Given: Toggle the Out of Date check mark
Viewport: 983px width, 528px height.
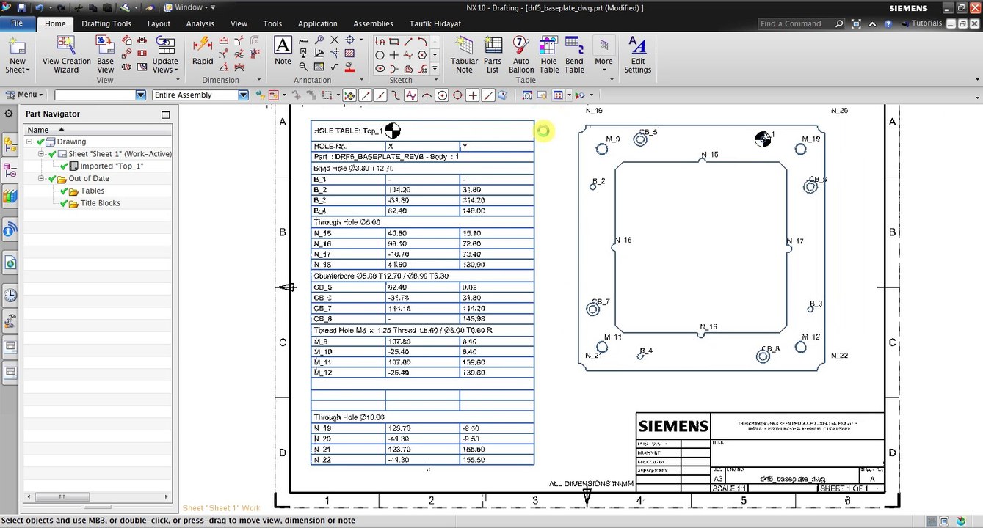Looking at the screenshot, I should coord(52,179).
